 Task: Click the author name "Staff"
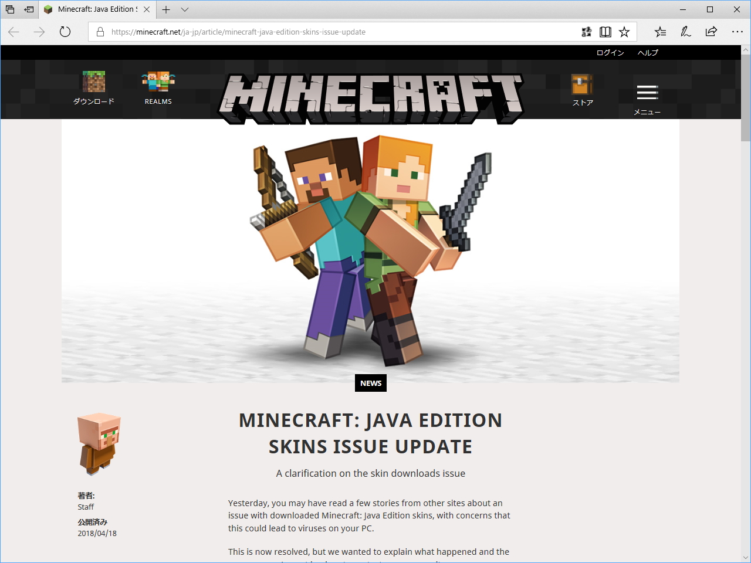point(86,507)
